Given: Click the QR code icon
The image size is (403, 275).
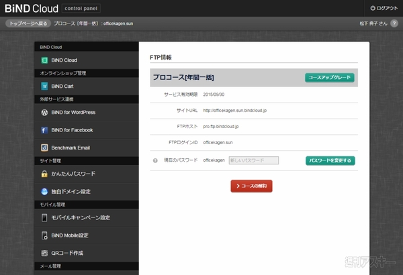Looking at the screenshot, I should point(44,253).
